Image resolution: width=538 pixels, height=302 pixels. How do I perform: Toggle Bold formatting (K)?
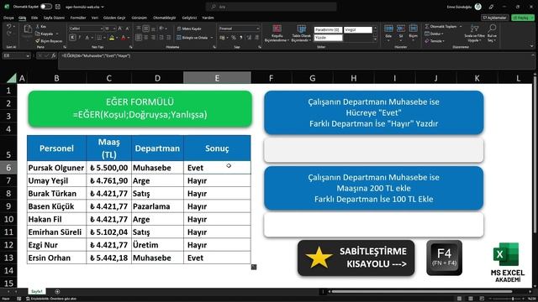pyautogui.click(x=72, y=38)
